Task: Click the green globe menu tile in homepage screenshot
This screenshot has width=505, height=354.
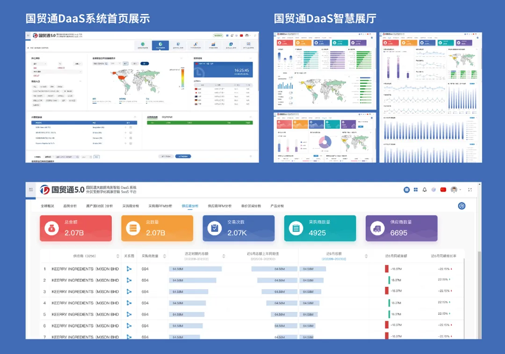Action: coord(143,45)
